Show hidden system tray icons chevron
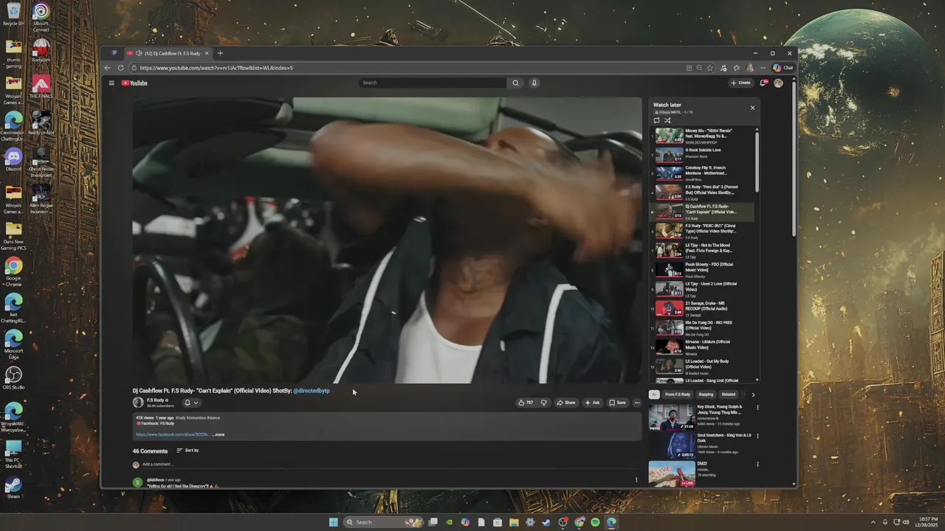This screenshot has height=531, width=945. click(873, 522)
